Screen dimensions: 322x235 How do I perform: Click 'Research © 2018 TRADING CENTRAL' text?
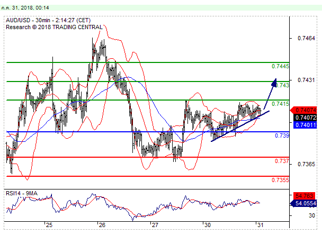(54, 27)
